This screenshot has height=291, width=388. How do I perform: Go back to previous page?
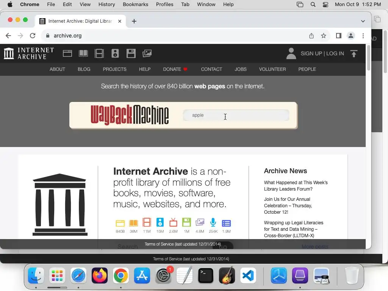click(8, 36)
